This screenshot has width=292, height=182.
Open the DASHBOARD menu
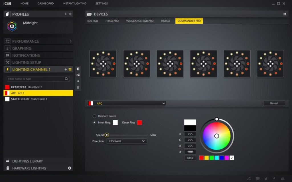(45, 3)
